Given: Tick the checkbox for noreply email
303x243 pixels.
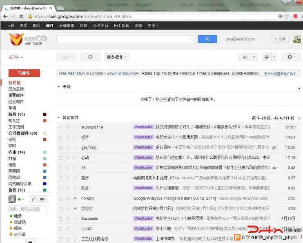Looking at the screenshot, I should [x=61, y=198].
